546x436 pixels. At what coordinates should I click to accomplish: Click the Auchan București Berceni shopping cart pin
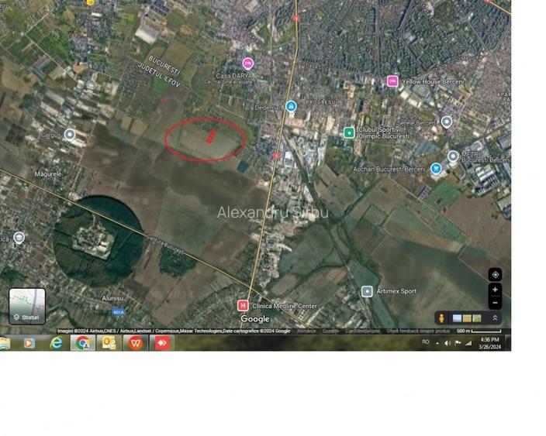pos(436,168)
